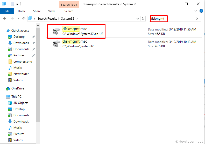205x144 pixels.
Task: Open the File menu
Action: [x=7, y=11]
